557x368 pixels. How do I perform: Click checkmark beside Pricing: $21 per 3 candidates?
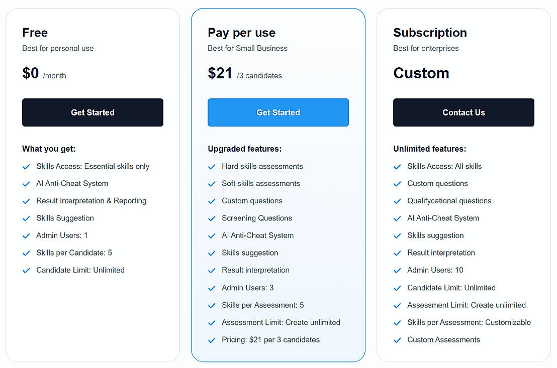(x=212, y=340)
